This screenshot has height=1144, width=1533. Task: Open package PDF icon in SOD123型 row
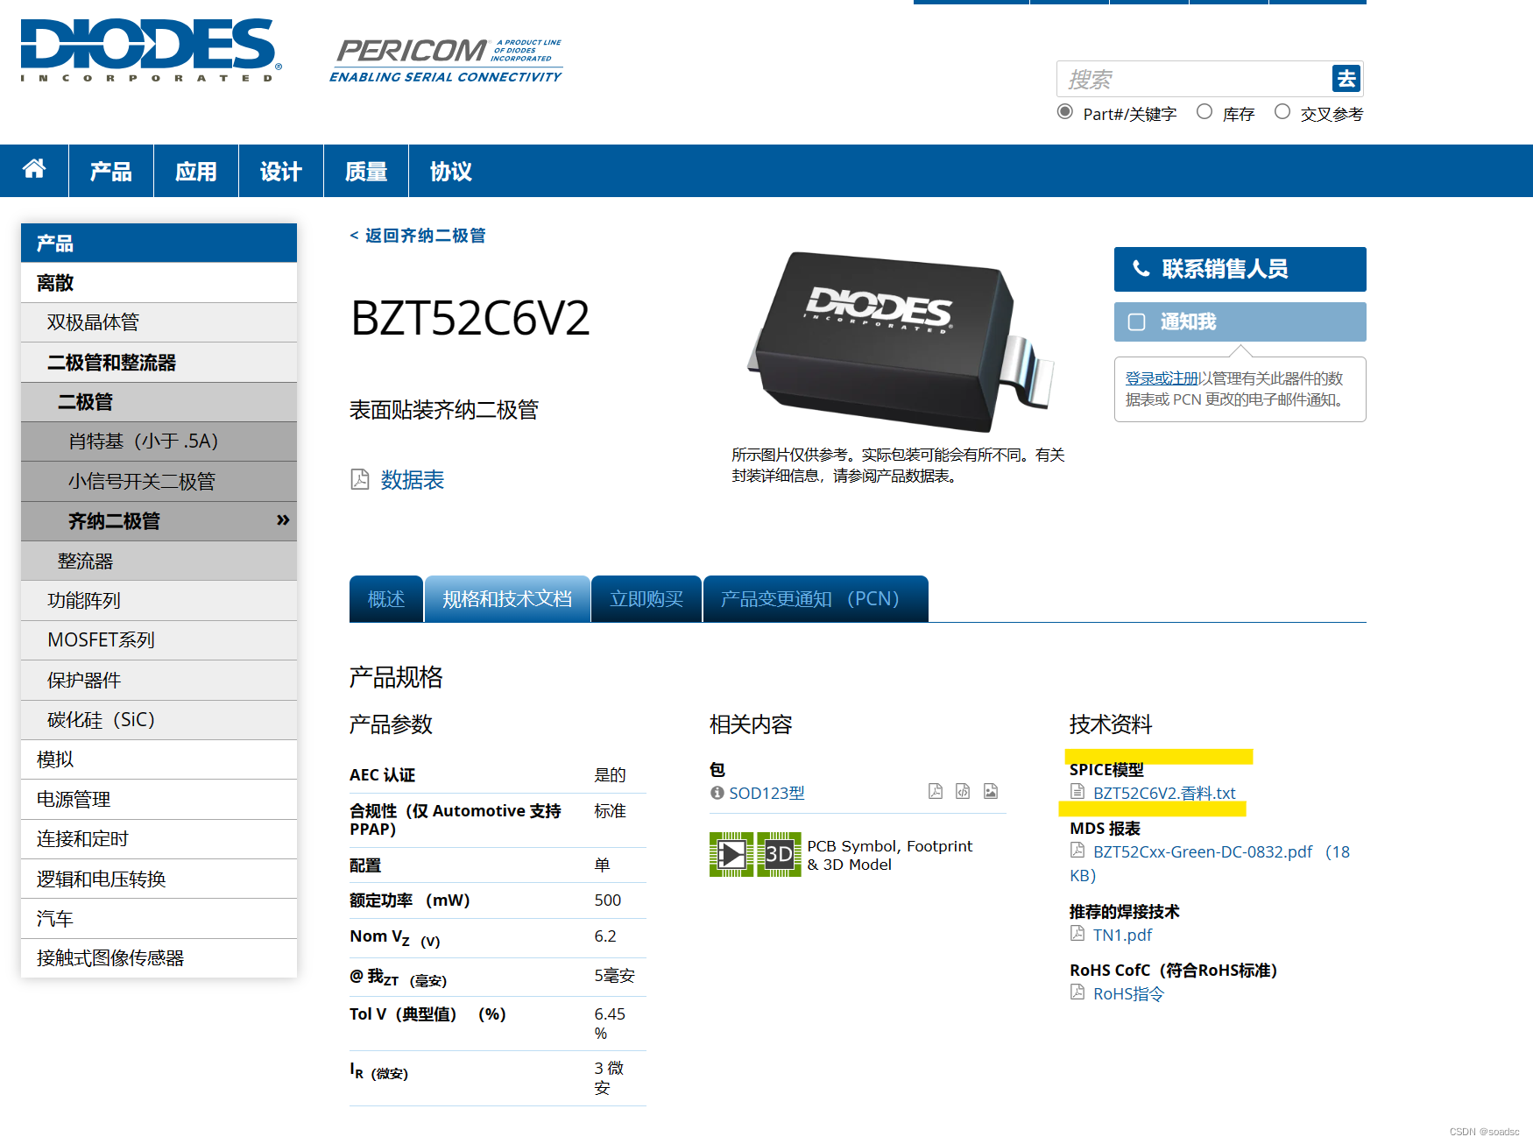[936, 791]
